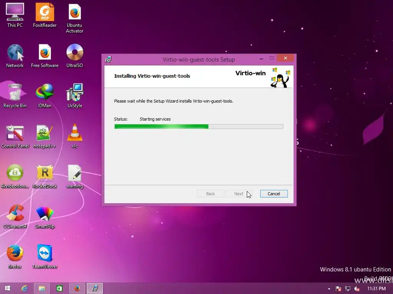The height and width of the screenshot is (294, 393).
Task: Select the 4kvideodownloader desktop icon
Action: coord(15,176)
